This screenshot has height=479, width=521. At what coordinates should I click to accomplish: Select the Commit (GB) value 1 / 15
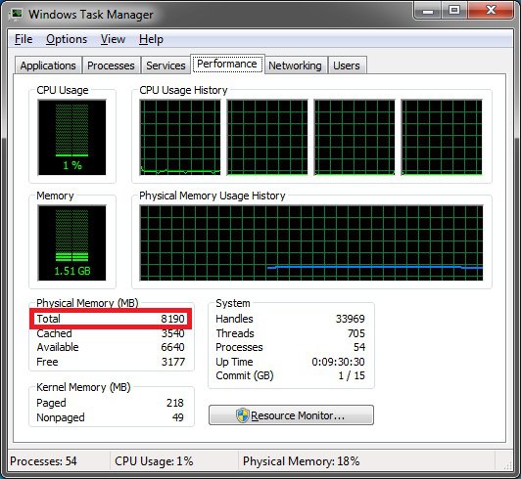tap(352, 375)
